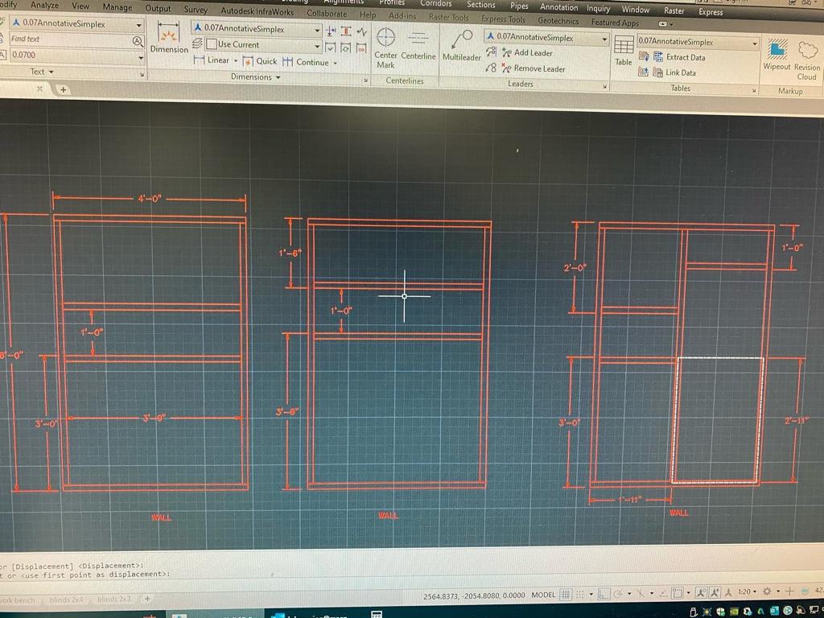The image size is (824, 618).
Task: Click the leader Align icon
Action: pyautogui.click(x=491, y=51)
